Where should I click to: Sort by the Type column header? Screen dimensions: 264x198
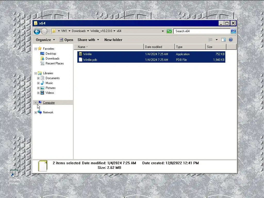point(190,47)
